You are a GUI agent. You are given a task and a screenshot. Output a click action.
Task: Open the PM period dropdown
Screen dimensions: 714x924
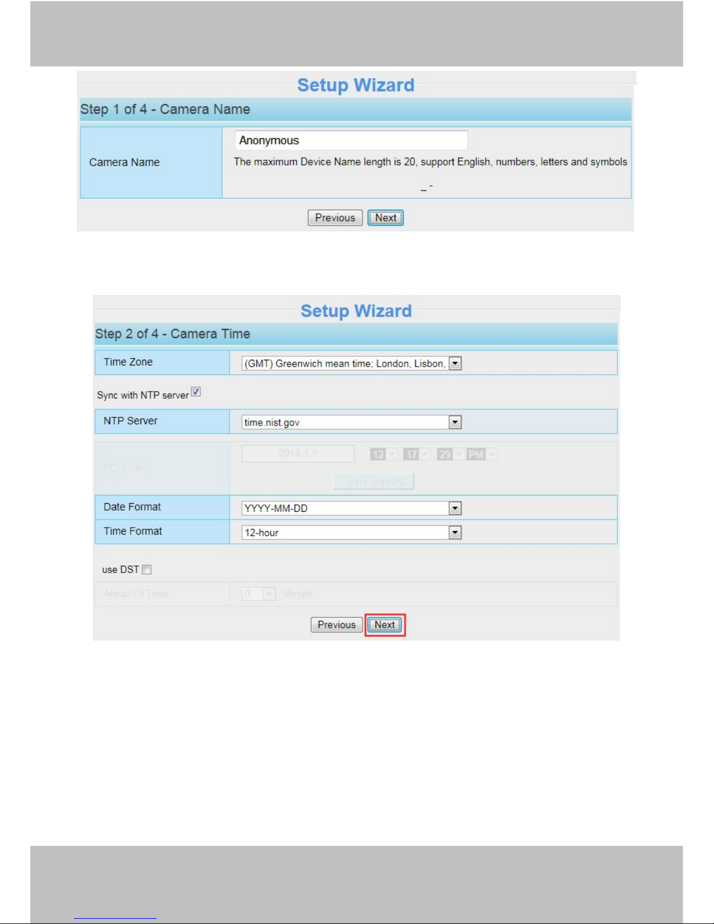point(482,454)
